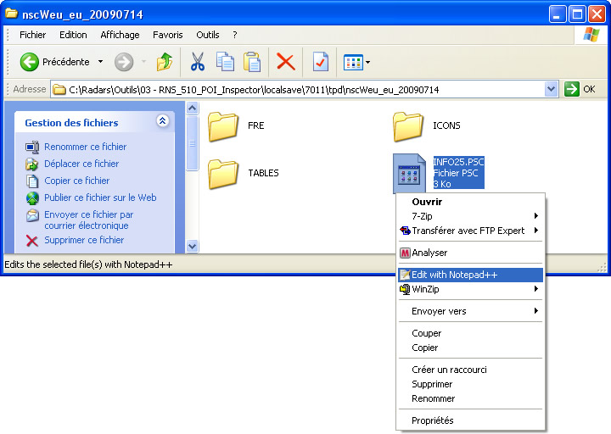Viewport: 611px width, 434px height.
Task: Expand the address bar path dropdown
Action: click(551, 89)
